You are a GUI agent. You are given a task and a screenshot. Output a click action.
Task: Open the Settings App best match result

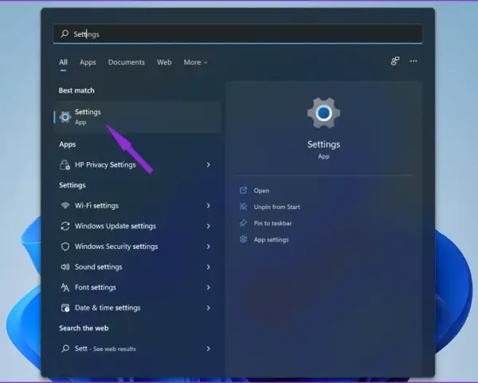coord(138,117)
